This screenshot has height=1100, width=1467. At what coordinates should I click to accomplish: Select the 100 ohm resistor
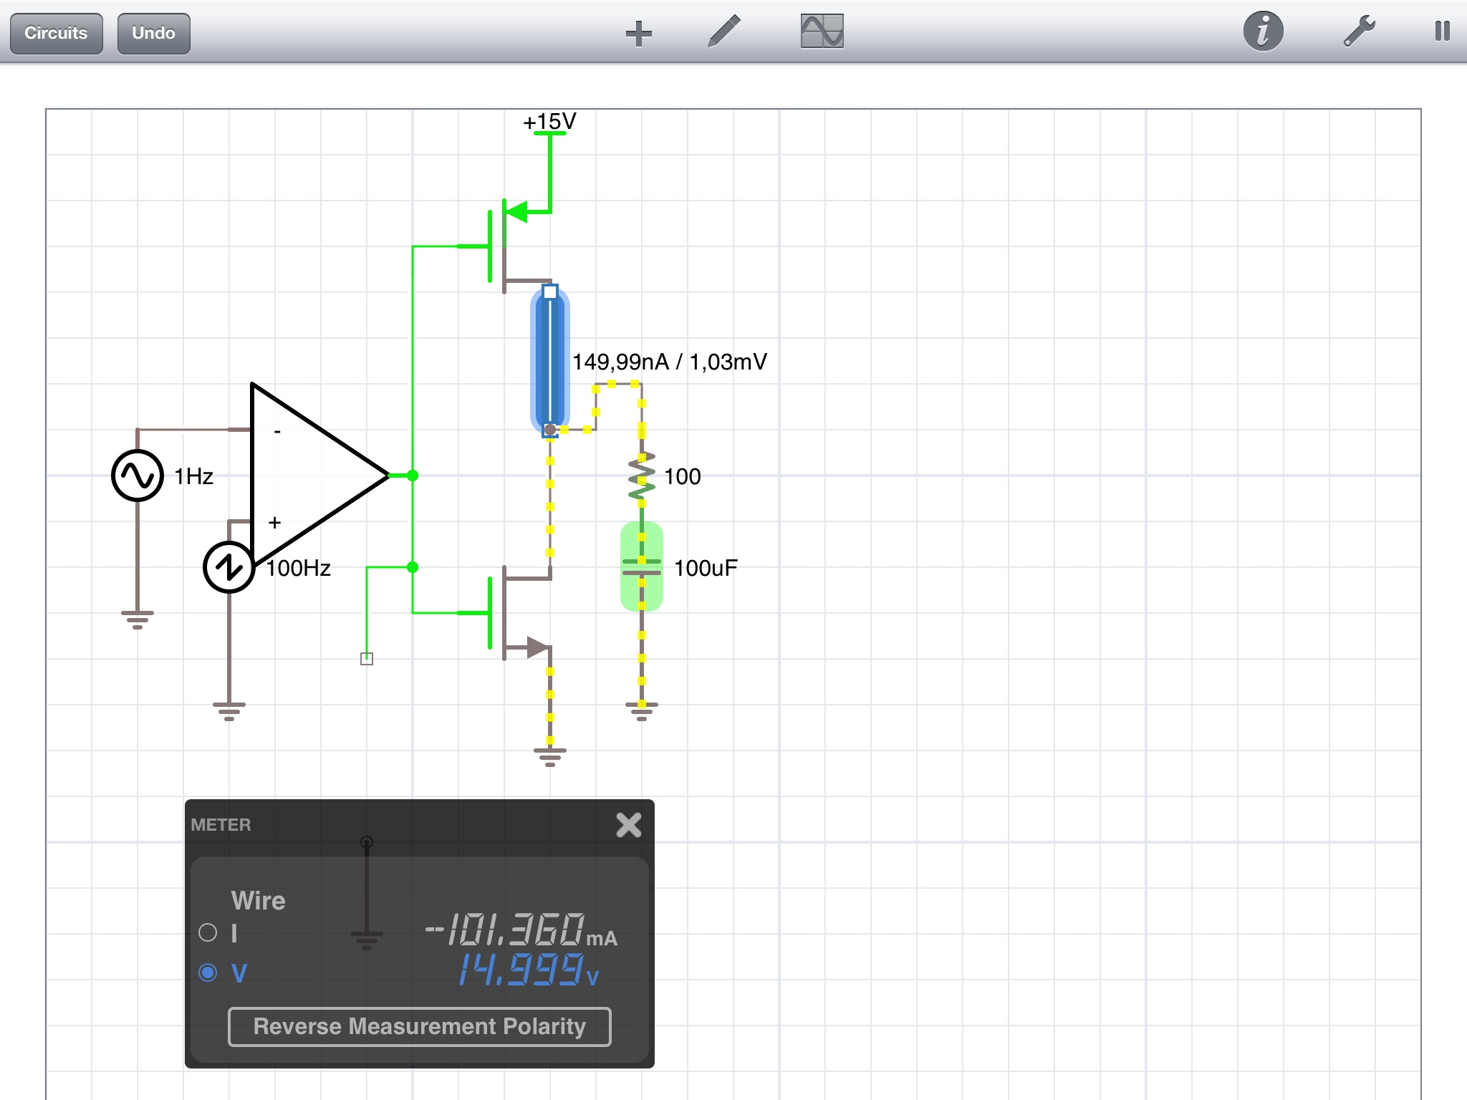pos(642,476)
